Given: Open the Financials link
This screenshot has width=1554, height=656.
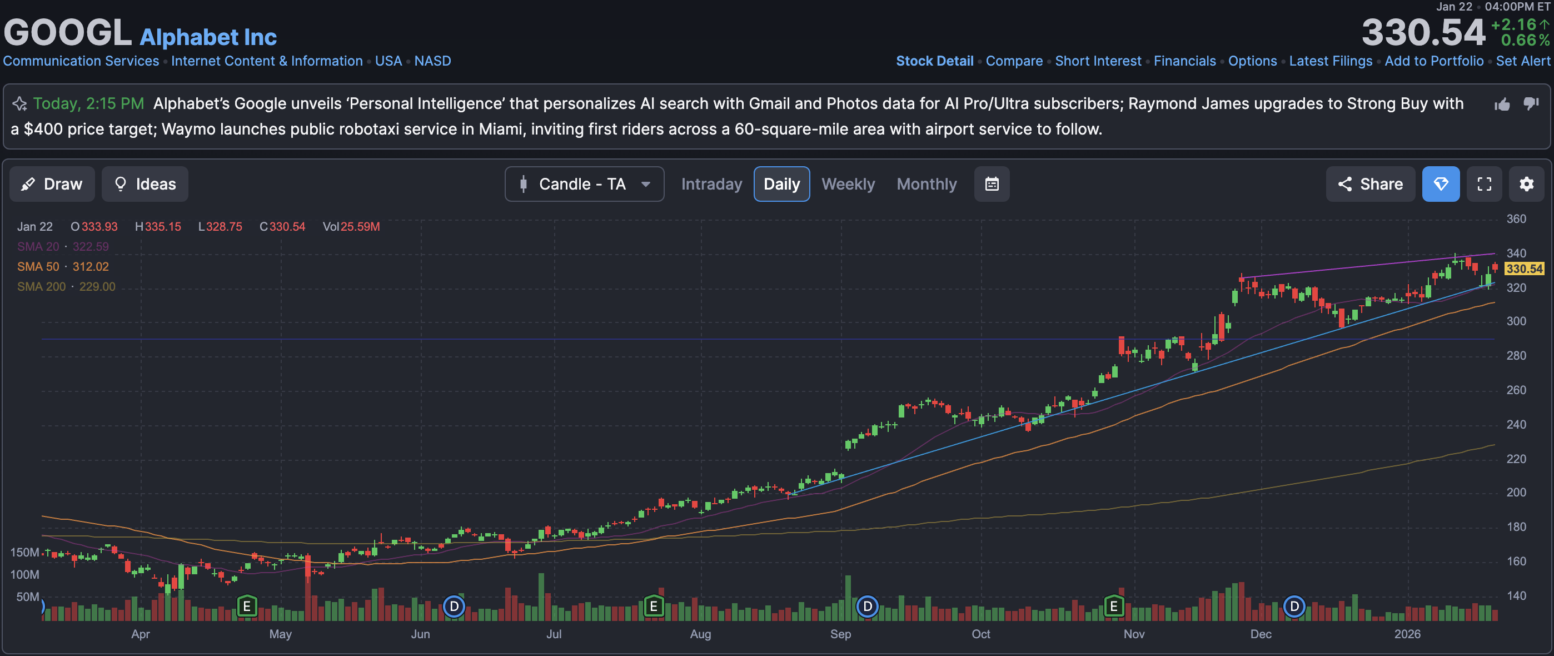Looking at the screenshot, I should tap(1184, 61).
